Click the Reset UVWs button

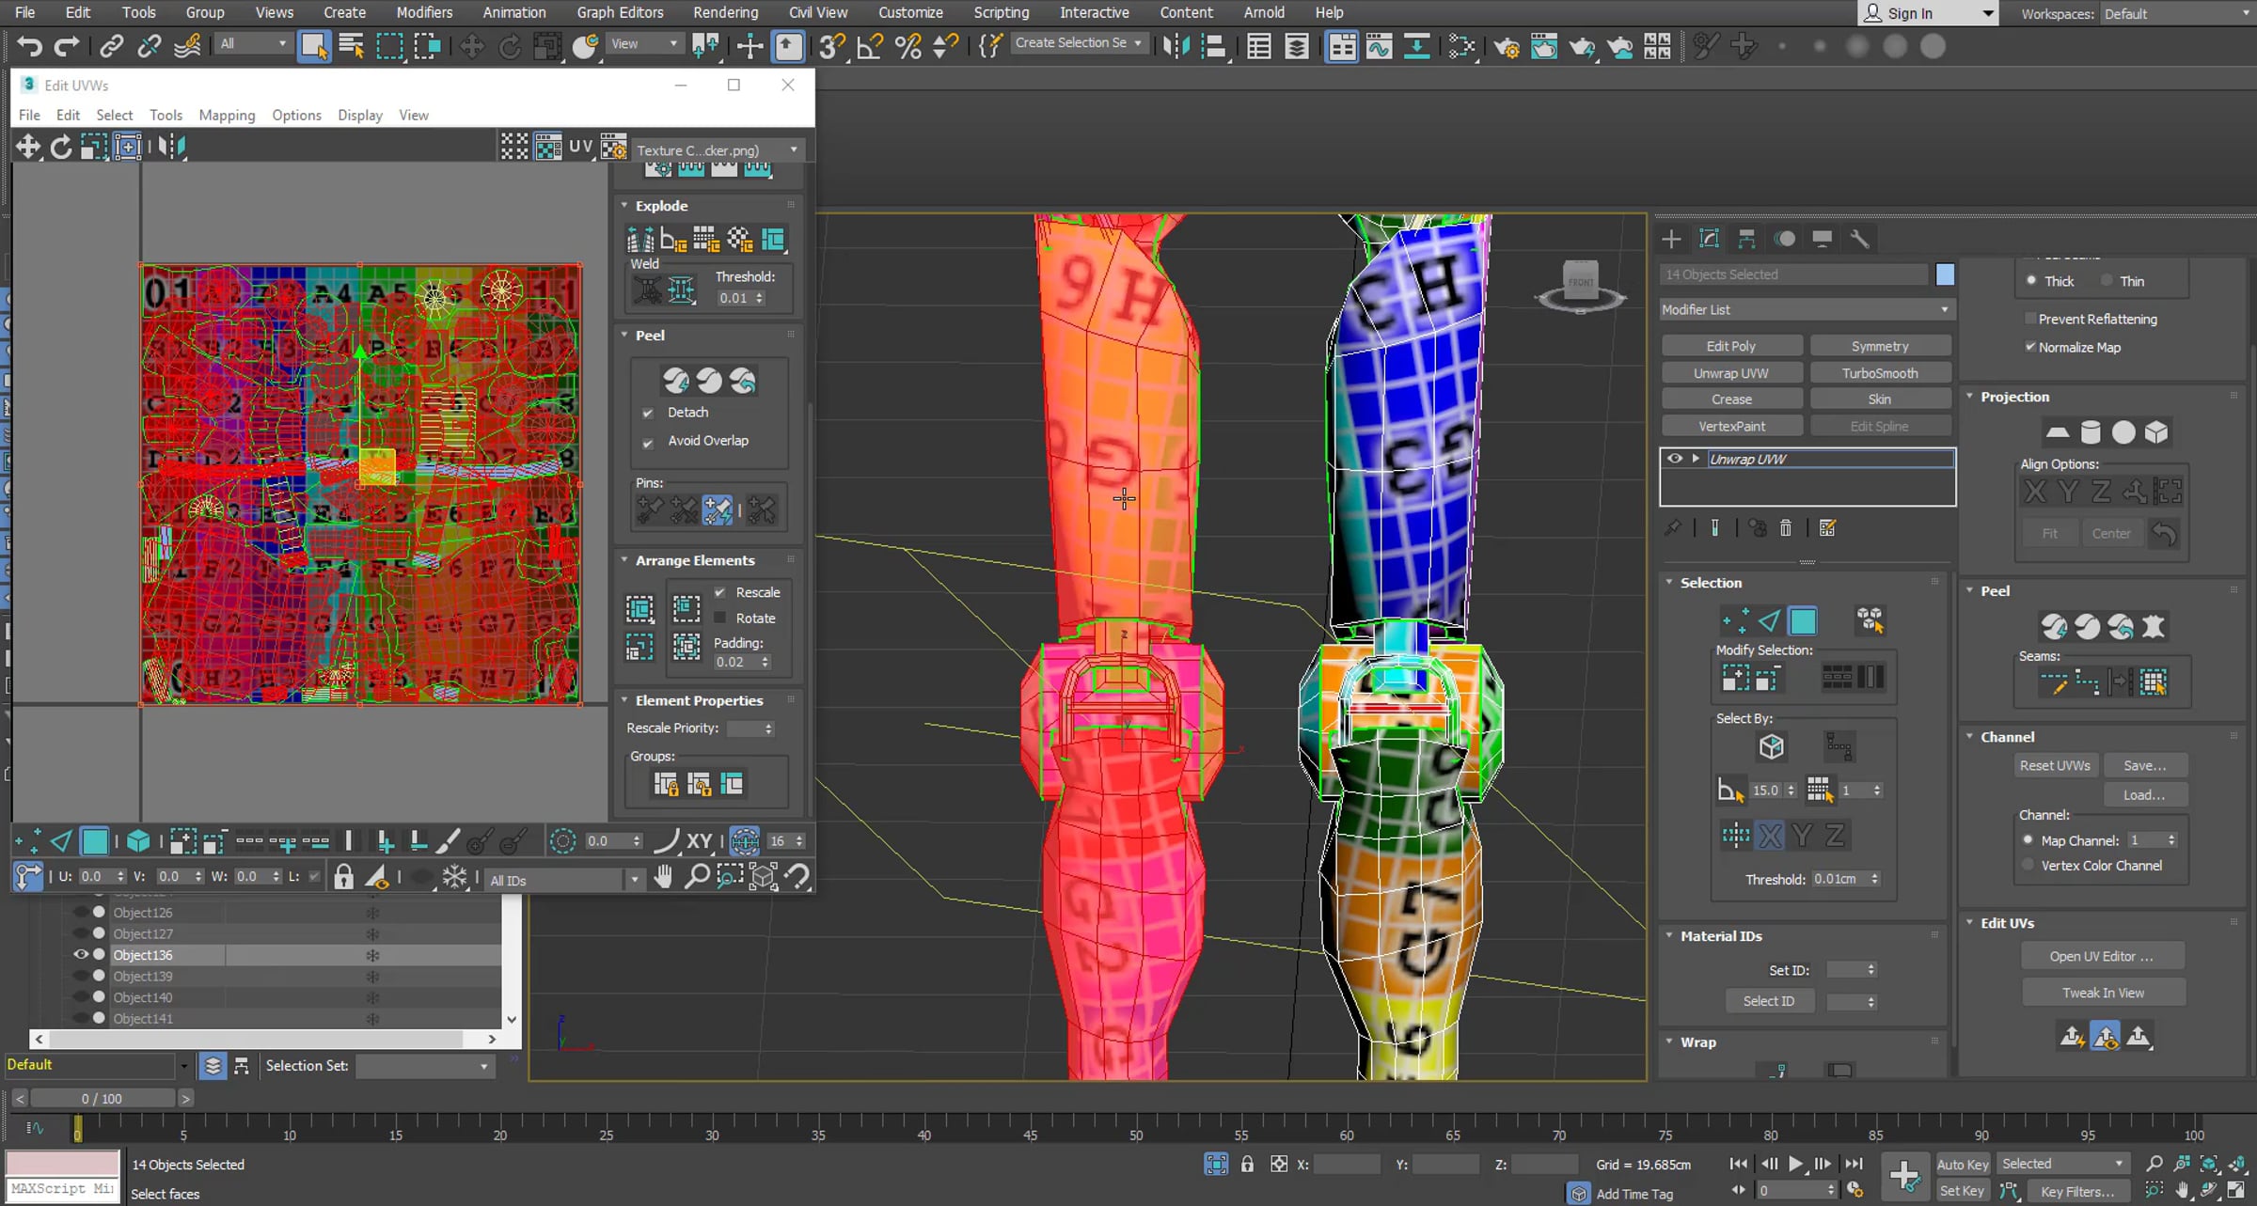point(2055,765)
